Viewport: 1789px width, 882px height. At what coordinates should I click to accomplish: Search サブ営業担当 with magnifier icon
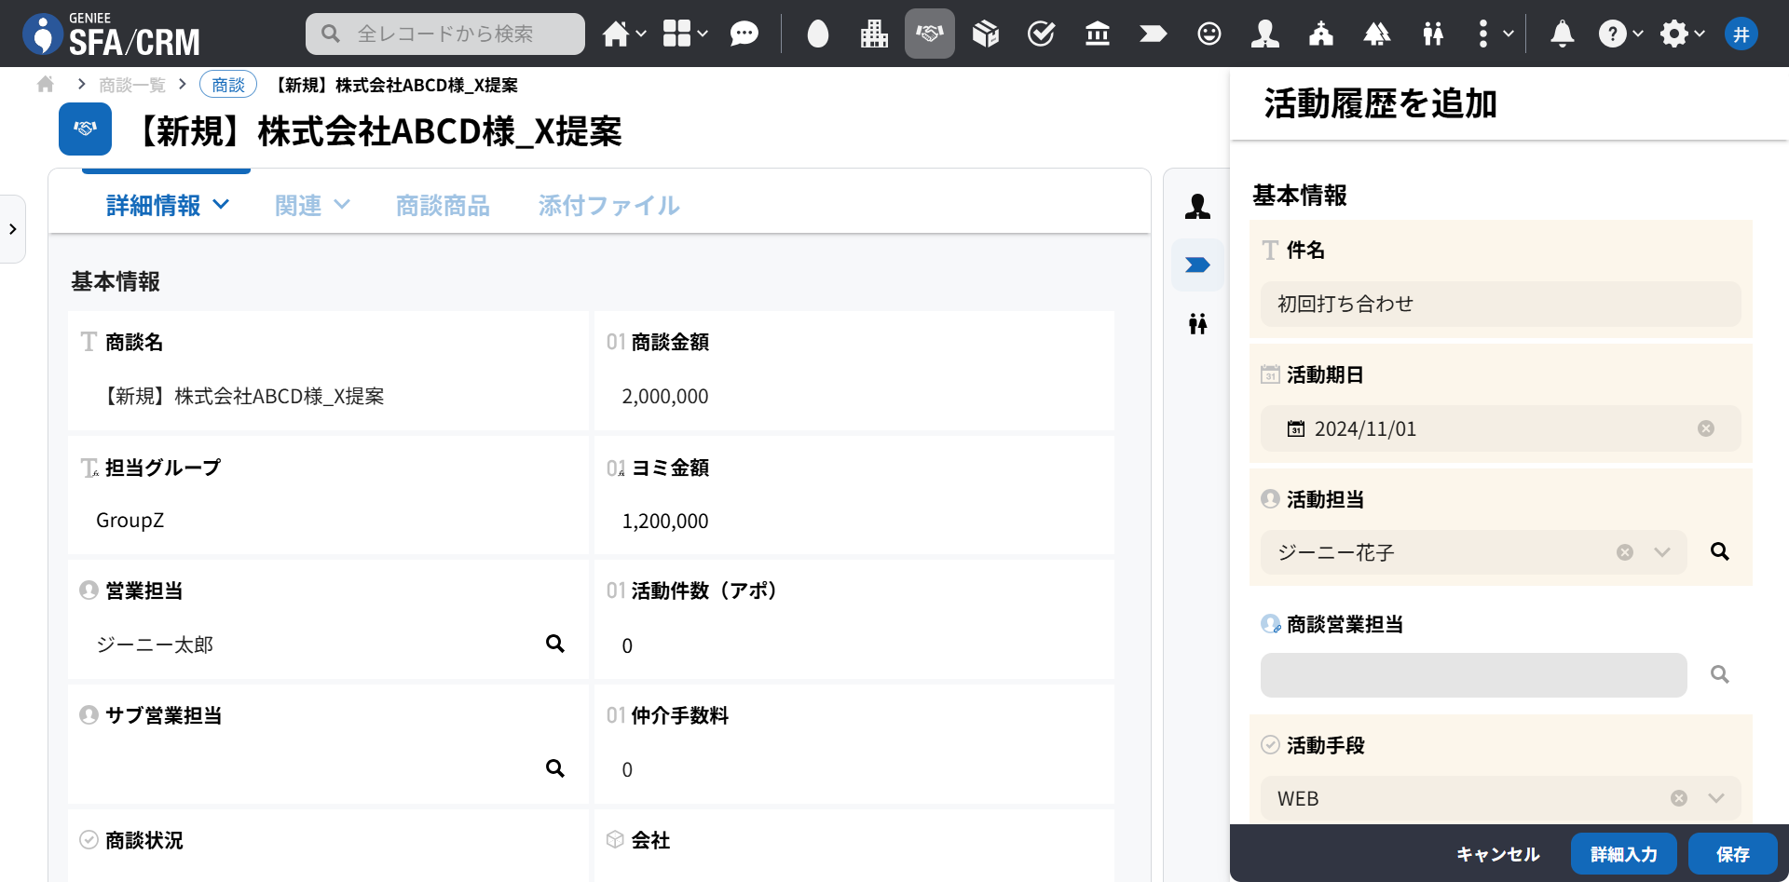[555, 768]
